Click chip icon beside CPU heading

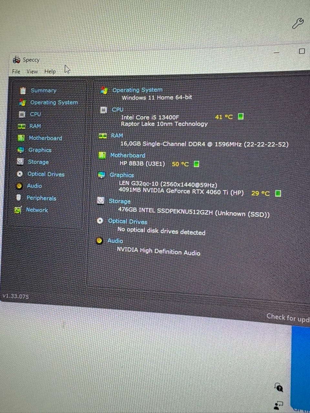103,110
